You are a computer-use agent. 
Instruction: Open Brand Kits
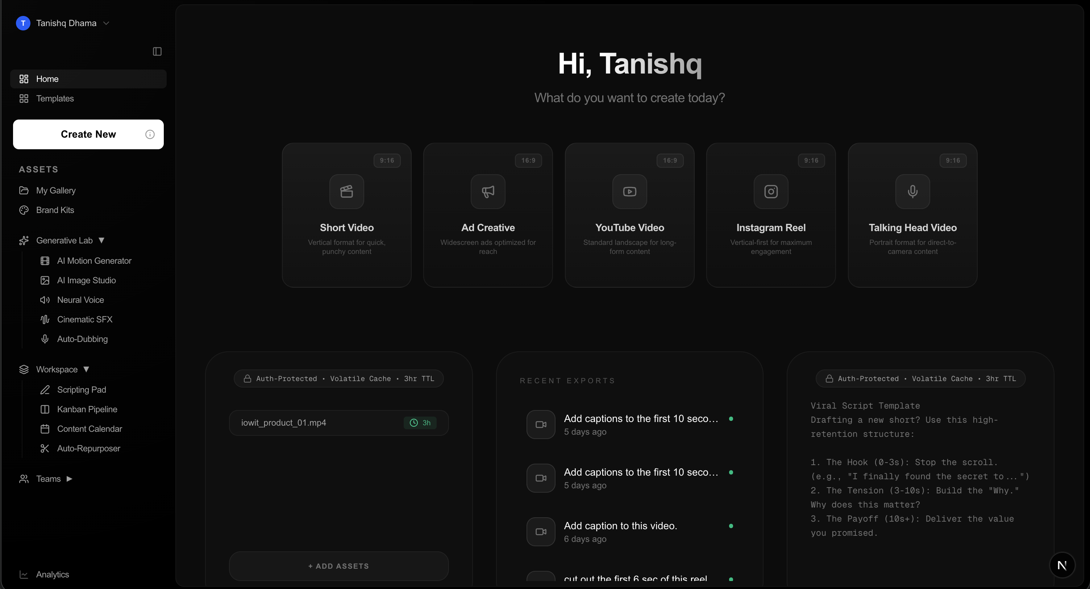point(88,210)
